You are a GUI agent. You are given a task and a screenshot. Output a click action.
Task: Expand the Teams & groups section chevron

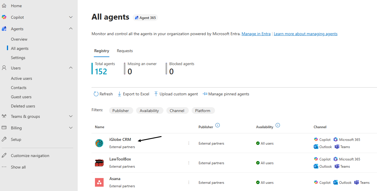[71, 116]
